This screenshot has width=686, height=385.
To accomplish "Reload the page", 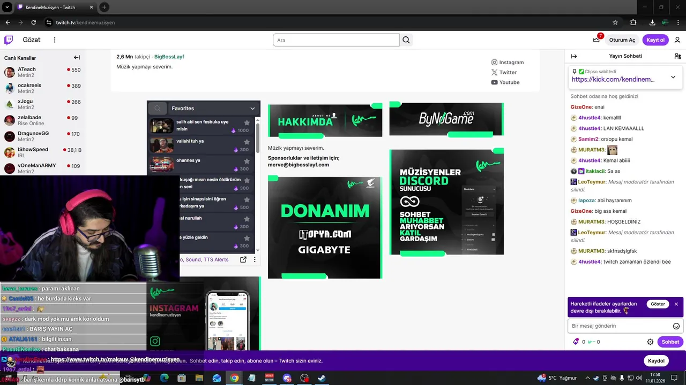I will click(x=33, y=22).
